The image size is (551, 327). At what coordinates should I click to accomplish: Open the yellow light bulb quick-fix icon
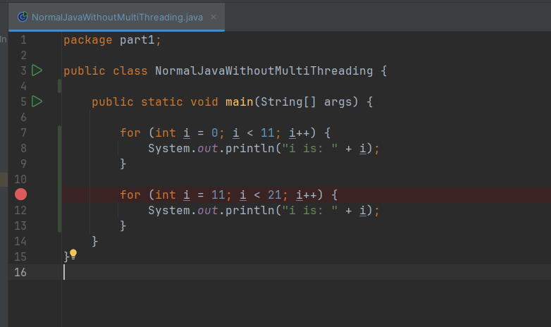click(x=73, y=254)
